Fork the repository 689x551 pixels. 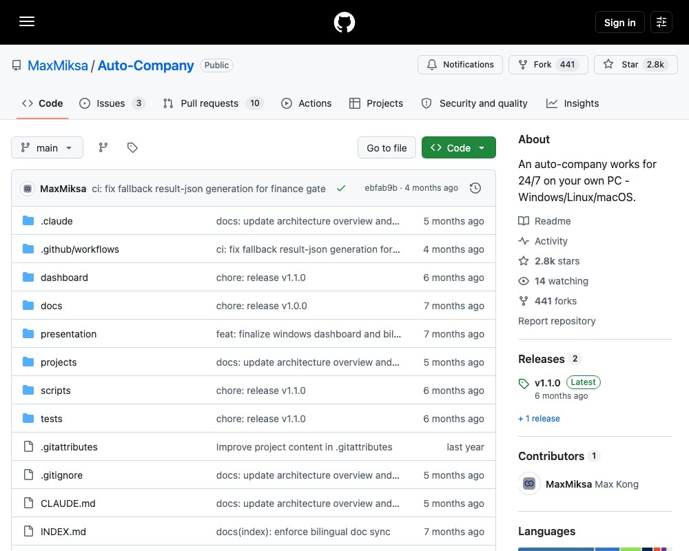548,65
